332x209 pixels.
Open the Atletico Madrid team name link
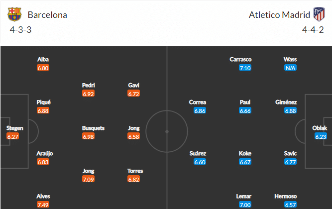coord(279,15)
